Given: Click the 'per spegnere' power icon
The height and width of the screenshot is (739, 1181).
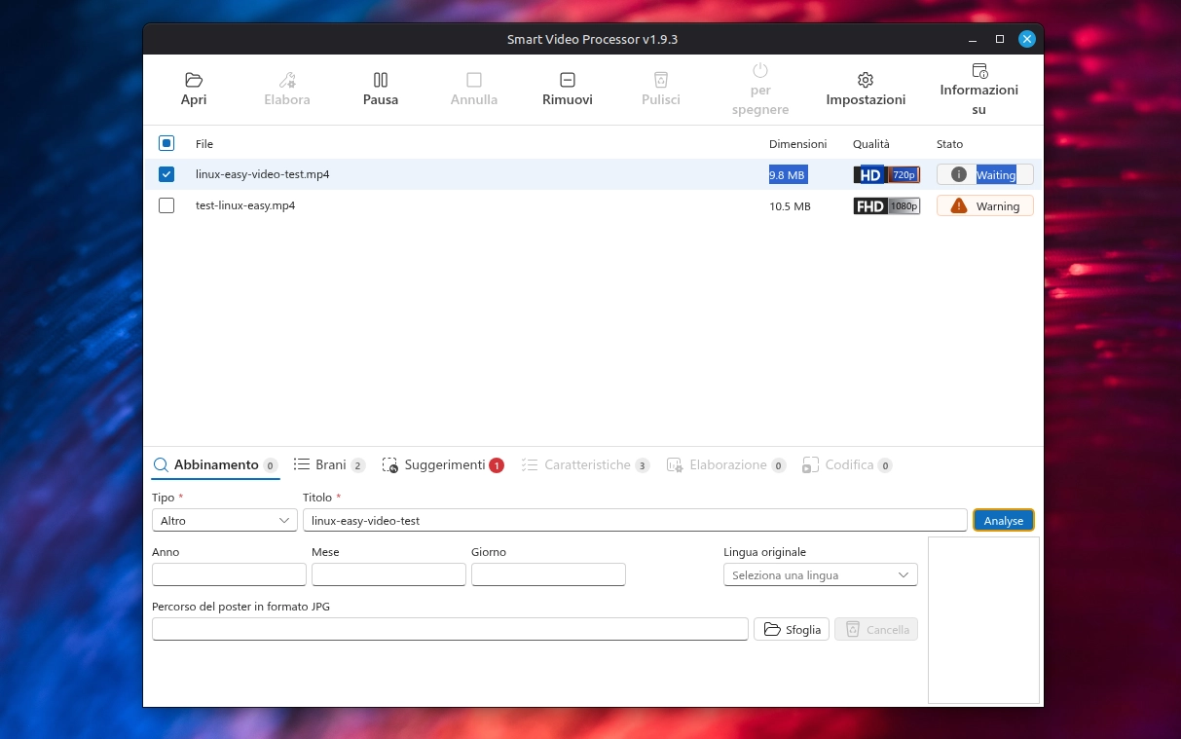Looking at the screenshot, I should point(760,70).
